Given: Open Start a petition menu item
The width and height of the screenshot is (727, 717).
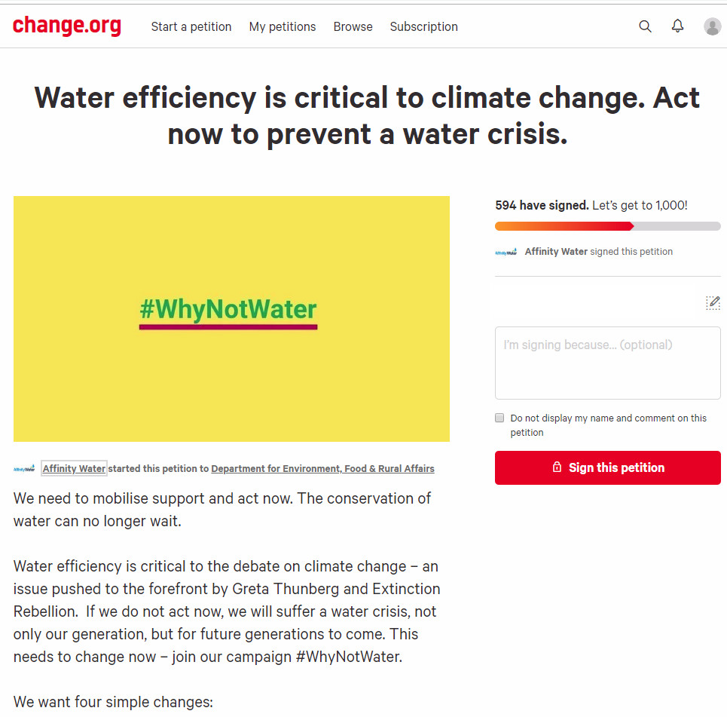Looking at the screenshot, I should (x=191, y=26).
